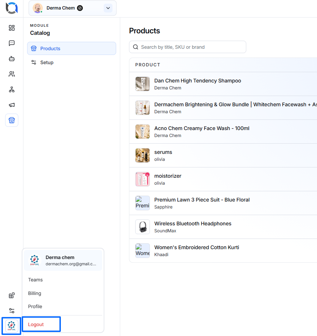Open Women's Embroidered Cotton Kurti product

coord(196,247)
